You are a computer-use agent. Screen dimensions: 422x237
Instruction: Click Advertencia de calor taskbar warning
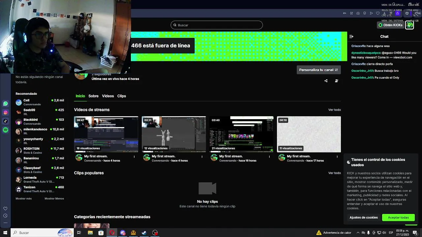coord(334,233)
